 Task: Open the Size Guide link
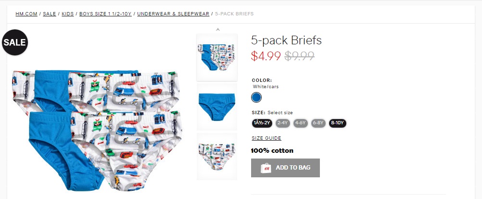pyautogui.click(x=266, y=138)
